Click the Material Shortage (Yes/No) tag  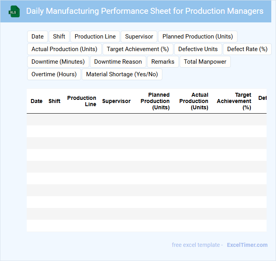click(x=122, y=74)
